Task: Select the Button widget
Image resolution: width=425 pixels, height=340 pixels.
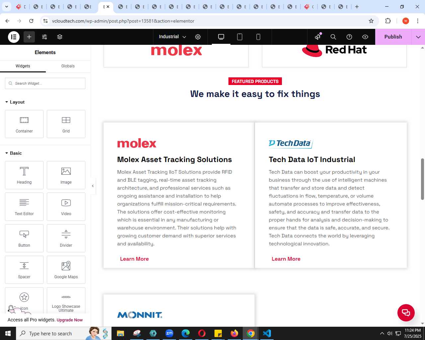Action: point(24,238)
